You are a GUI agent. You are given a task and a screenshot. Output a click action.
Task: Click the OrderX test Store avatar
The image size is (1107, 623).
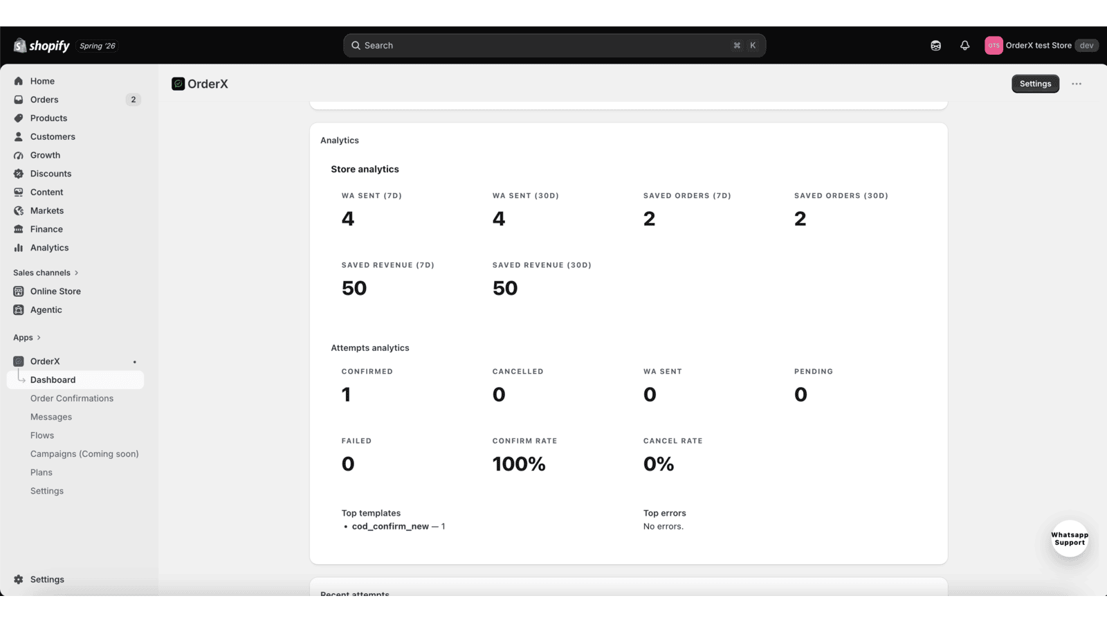994,46
